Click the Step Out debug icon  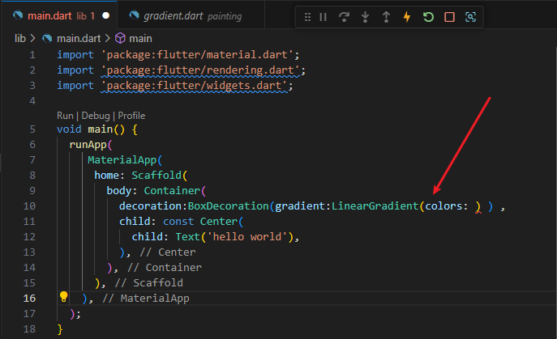(386, 17)
